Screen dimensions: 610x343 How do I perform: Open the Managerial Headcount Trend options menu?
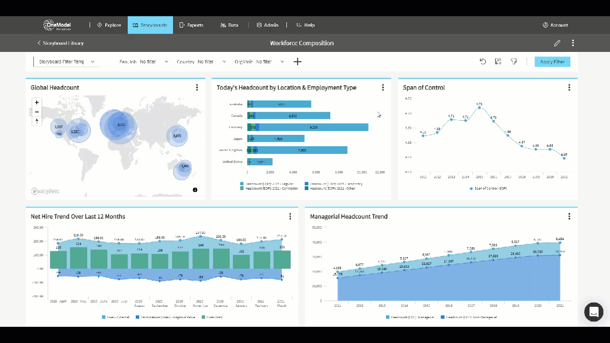coord(569,216)
